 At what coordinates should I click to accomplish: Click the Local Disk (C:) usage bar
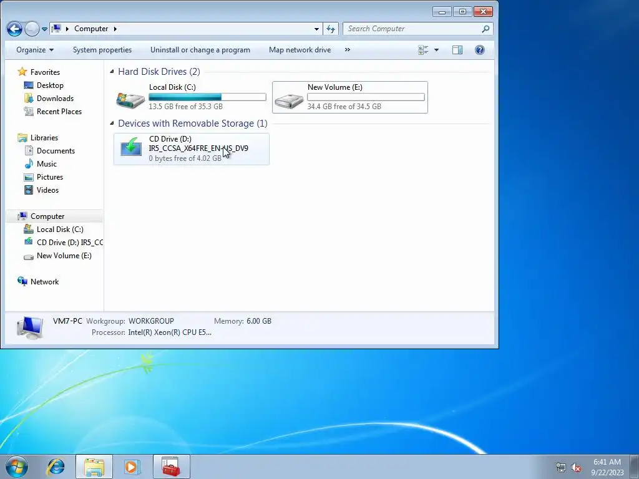click(x=207, y=97)
